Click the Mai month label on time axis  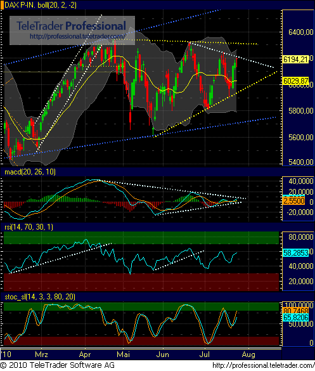(x=124, y=355)
